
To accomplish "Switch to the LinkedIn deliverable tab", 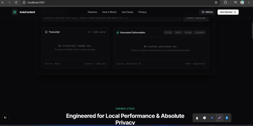I will [200, 33].
